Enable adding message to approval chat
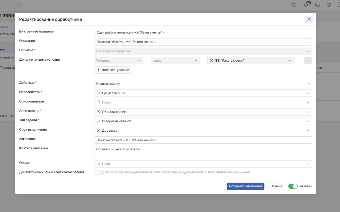 pos(99,172)
